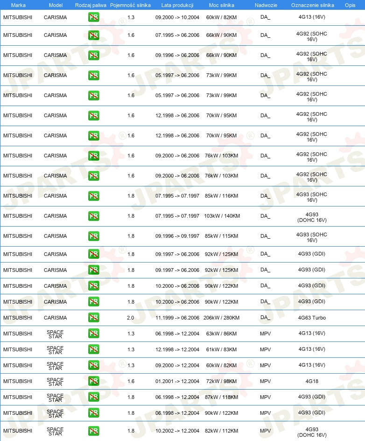Click the 63kW / 86KM power cell
The image size is (365, 441).
tap(221, 334)
